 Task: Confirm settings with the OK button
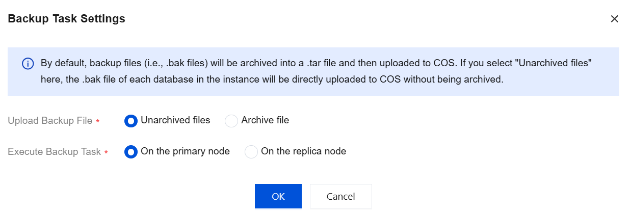tap(278, 196)
